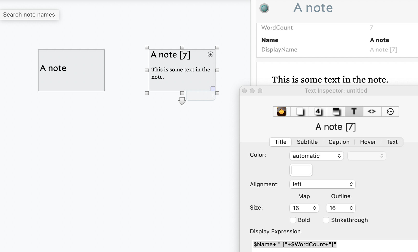
Task: Enable the Strikethrough checkbox
Action: 326,220
